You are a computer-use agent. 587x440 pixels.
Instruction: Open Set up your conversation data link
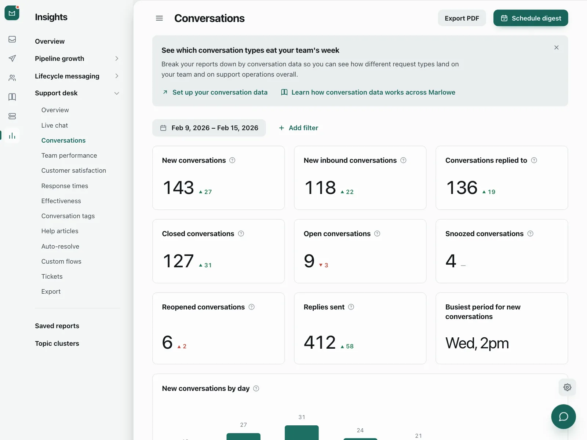pos(215,92)
